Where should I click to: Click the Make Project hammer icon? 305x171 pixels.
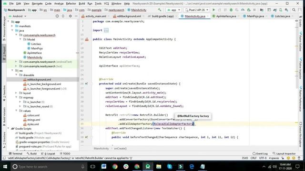(160, 9)
